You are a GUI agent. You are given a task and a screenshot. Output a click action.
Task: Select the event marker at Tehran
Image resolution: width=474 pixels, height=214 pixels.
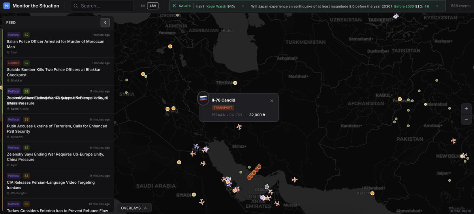(x=235, y=83)
